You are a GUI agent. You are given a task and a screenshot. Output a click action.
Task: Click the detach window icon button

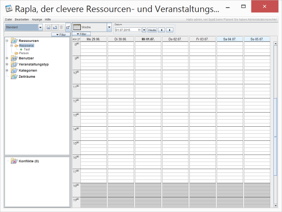68,27
